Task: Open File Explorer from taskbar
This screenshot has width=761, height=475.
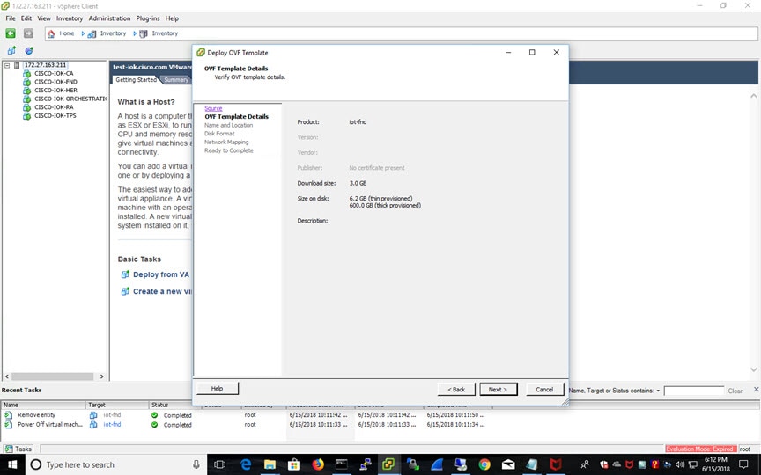Action: 270,464
